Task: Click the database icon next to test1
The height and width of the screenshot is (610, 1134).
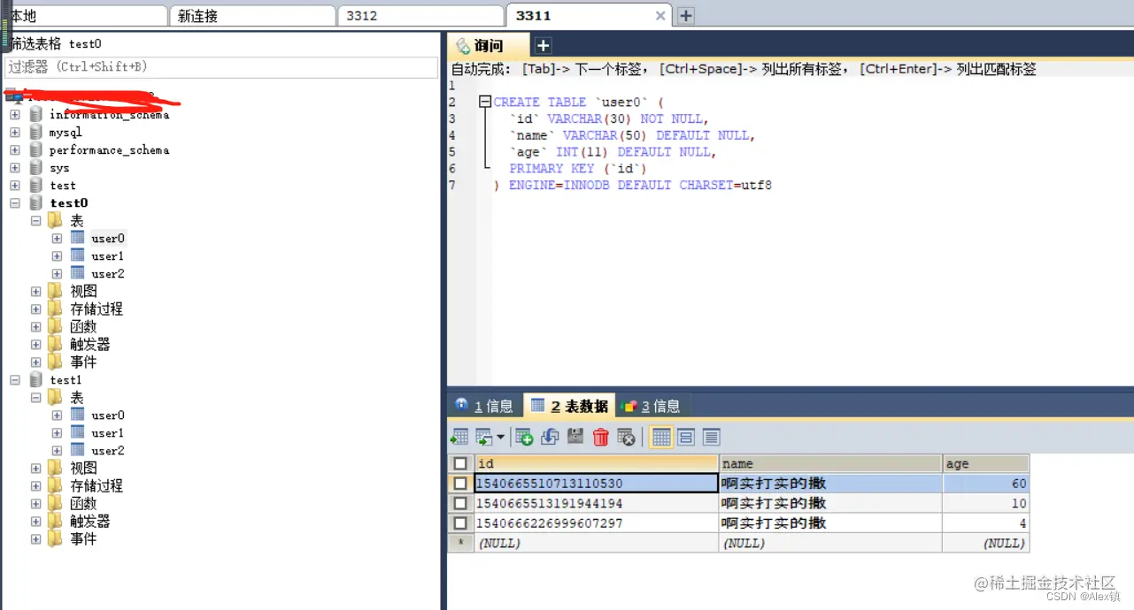Action: coord(36,379)
